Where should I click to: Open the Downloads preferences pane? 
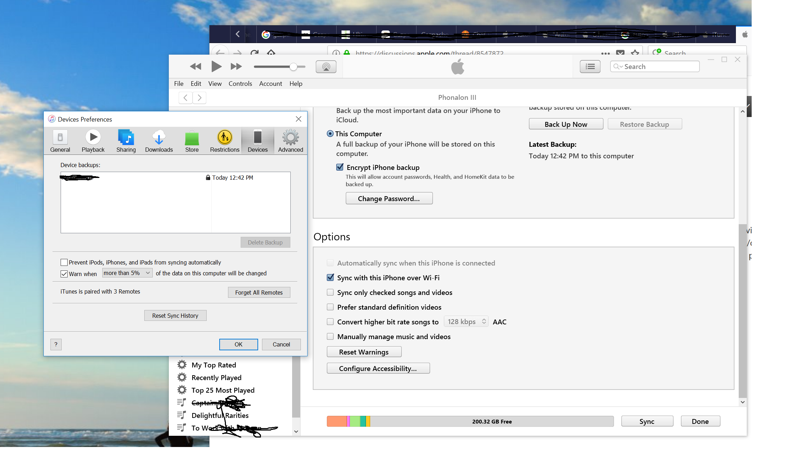(159, 140)
